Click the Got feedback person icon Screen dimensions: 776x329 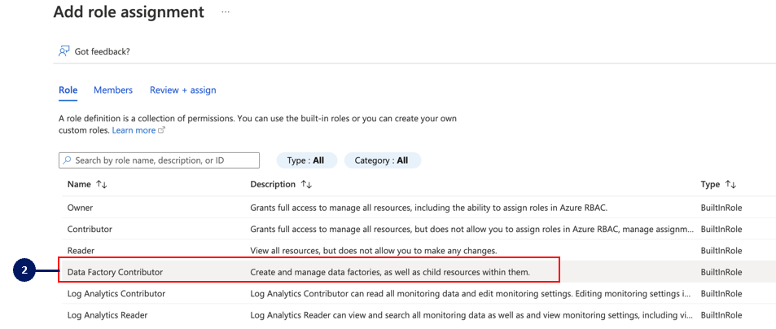click(64, 51)
